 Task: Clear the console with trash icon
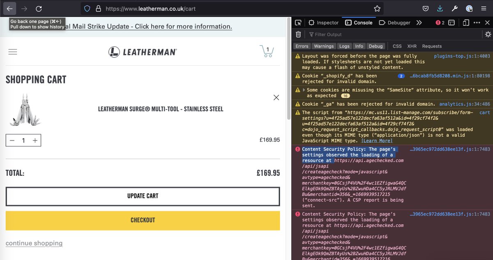(299, 35)
